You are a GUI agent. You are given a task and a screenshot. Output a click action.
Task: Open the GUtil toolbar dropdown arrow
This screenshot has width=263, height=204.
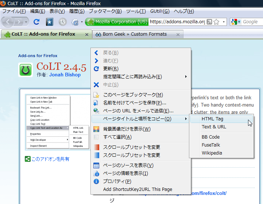pyautogui.click(x=82, y=22)
